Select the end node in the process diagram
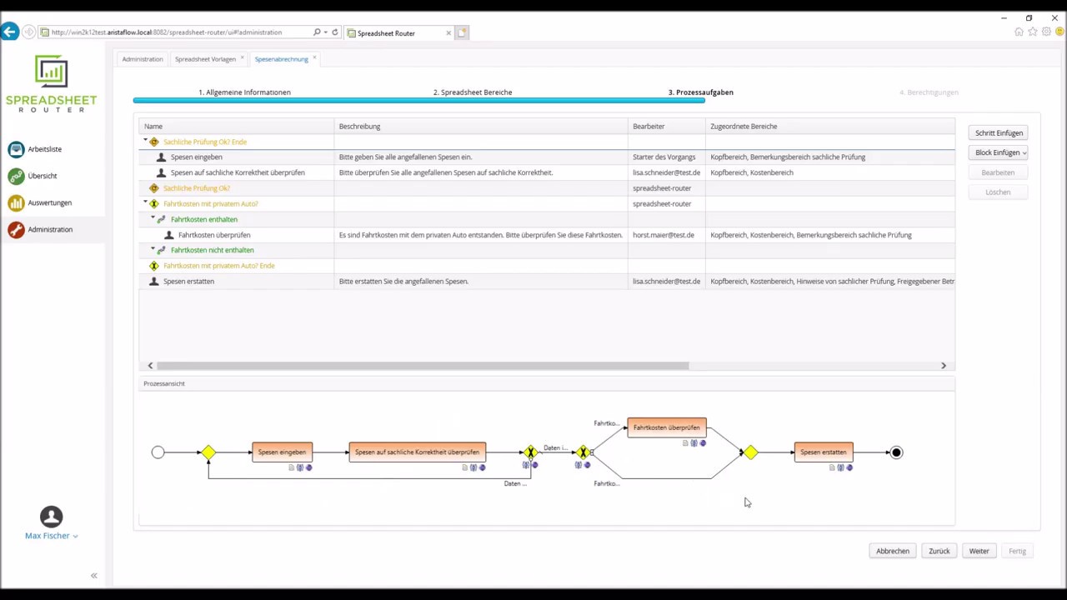 (x=896, y=452)
